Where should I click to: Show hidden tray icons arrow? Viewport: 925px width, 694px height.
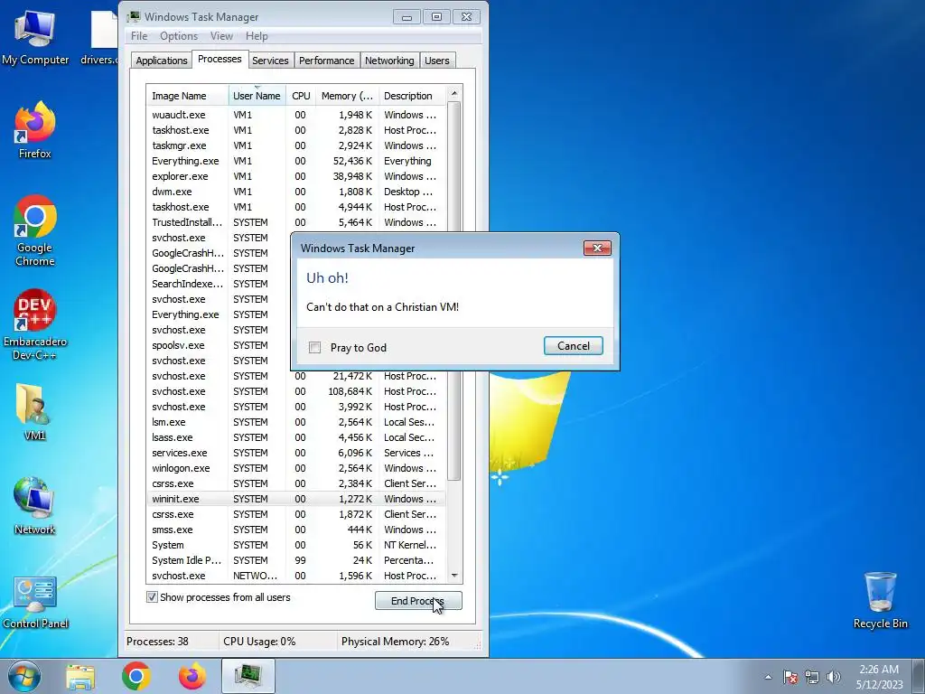(768, 677)
